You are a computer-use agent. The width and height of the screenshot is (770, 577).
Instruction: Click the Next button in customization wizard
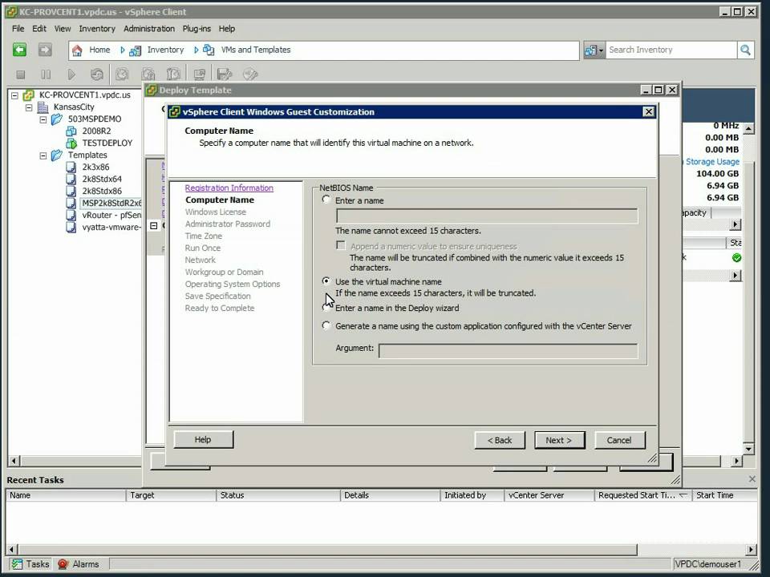559,440
